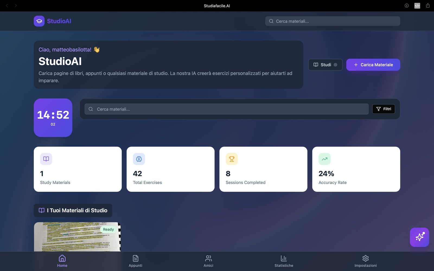Click the brain icon on Total Exercises card
Viewport: 434px width, 271px height.
[139, 159]
